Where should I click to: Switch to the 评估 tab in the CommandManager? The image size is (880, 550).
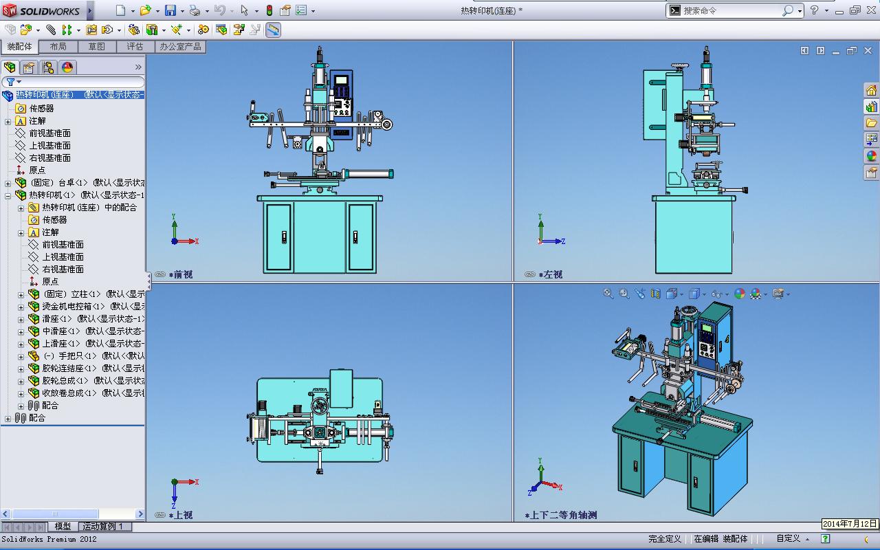click(x=135, y=47)
